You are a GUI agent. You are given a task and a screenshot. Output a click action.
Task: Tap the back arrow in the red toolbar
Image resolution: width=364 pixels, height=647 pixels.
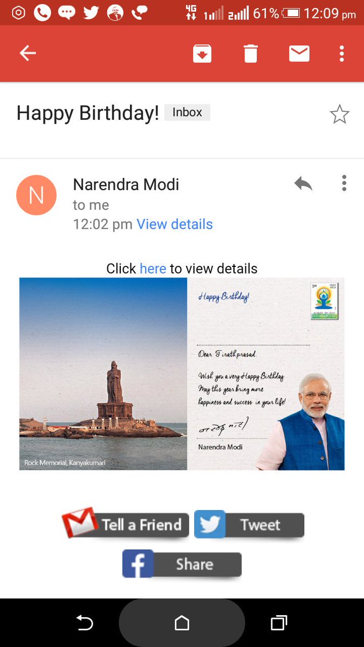coord(28,53)
